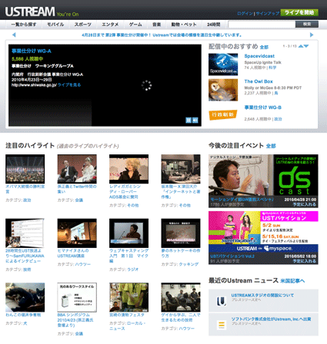Open the USTバケイション myspace event banner
Screen dimensions: 327x344
point(263,237)
